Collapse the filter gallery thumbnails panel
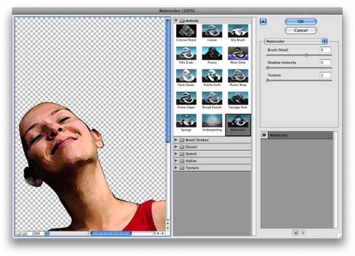355x256 pixels. pos(263,22)
